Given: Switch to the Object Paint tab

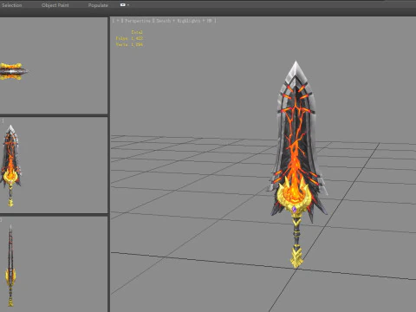Looking at the screenshot, I should pos(55,5).
